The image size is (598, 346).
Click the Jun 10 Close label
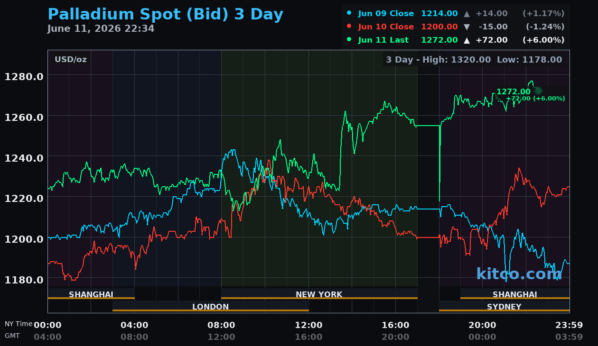(x=386, y=27)
